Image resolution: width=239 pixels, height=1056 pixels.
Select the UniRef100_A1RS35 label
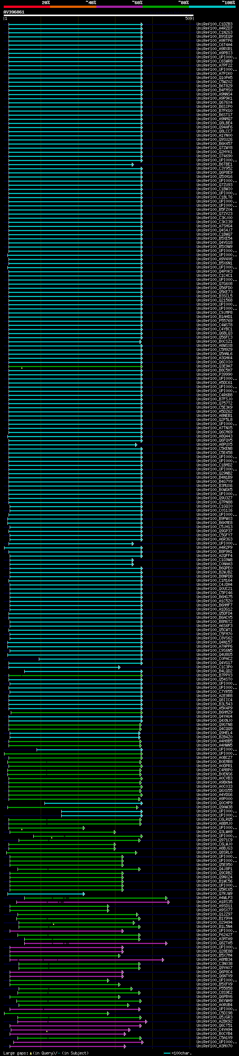coord(214,902)
